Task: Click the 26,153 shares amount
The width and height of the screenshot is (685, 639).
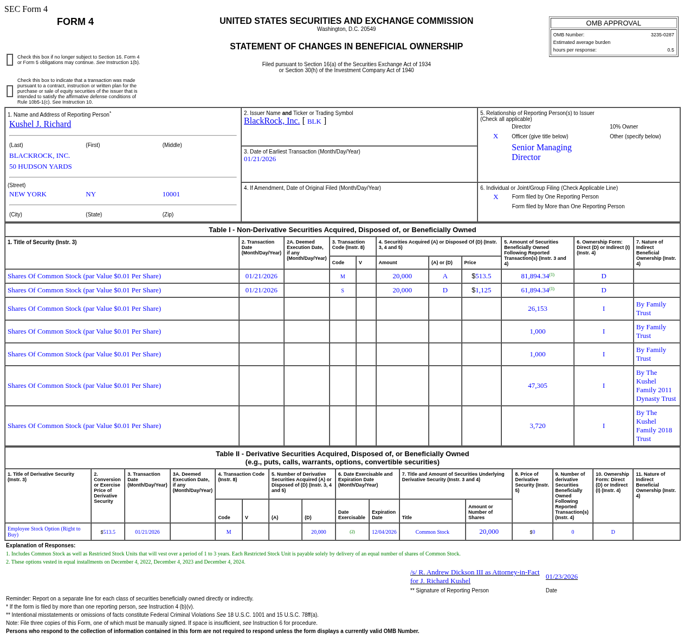Action: (538, 309)
